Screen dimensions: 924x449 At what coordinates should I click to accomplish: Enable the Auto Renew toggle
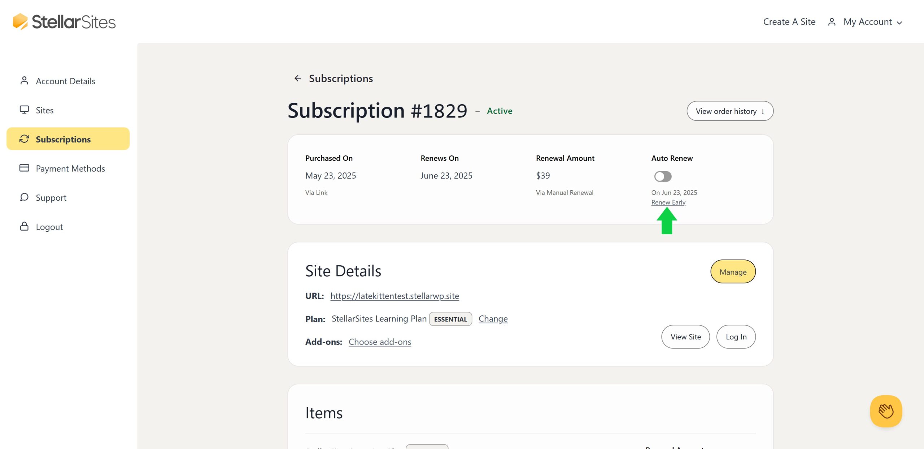tap(663, 176)
